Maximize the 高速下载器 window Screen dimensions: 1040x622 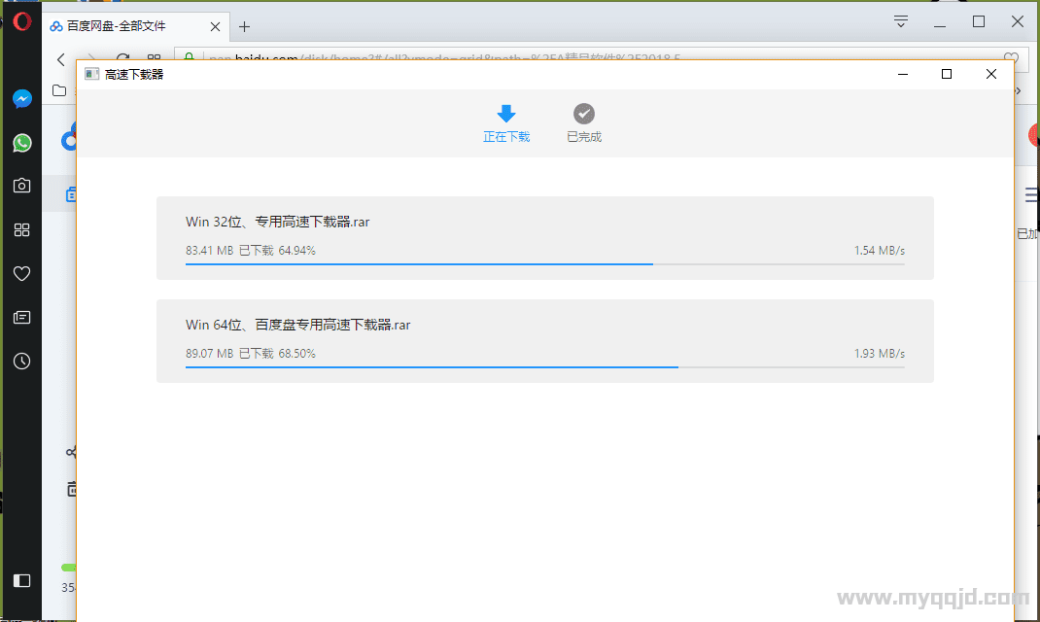coord(947,74)
